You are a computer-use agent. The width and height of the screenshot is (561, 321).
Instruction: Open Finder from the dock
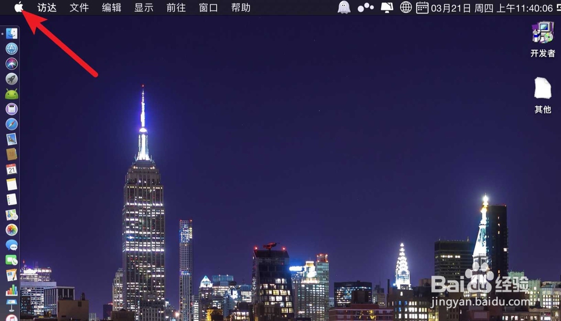click(x=12, y=34)
